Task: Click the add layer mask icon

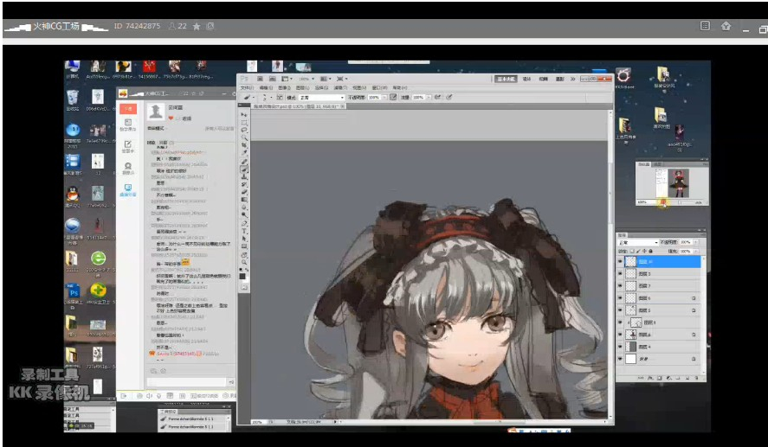Action: point(660,378)
